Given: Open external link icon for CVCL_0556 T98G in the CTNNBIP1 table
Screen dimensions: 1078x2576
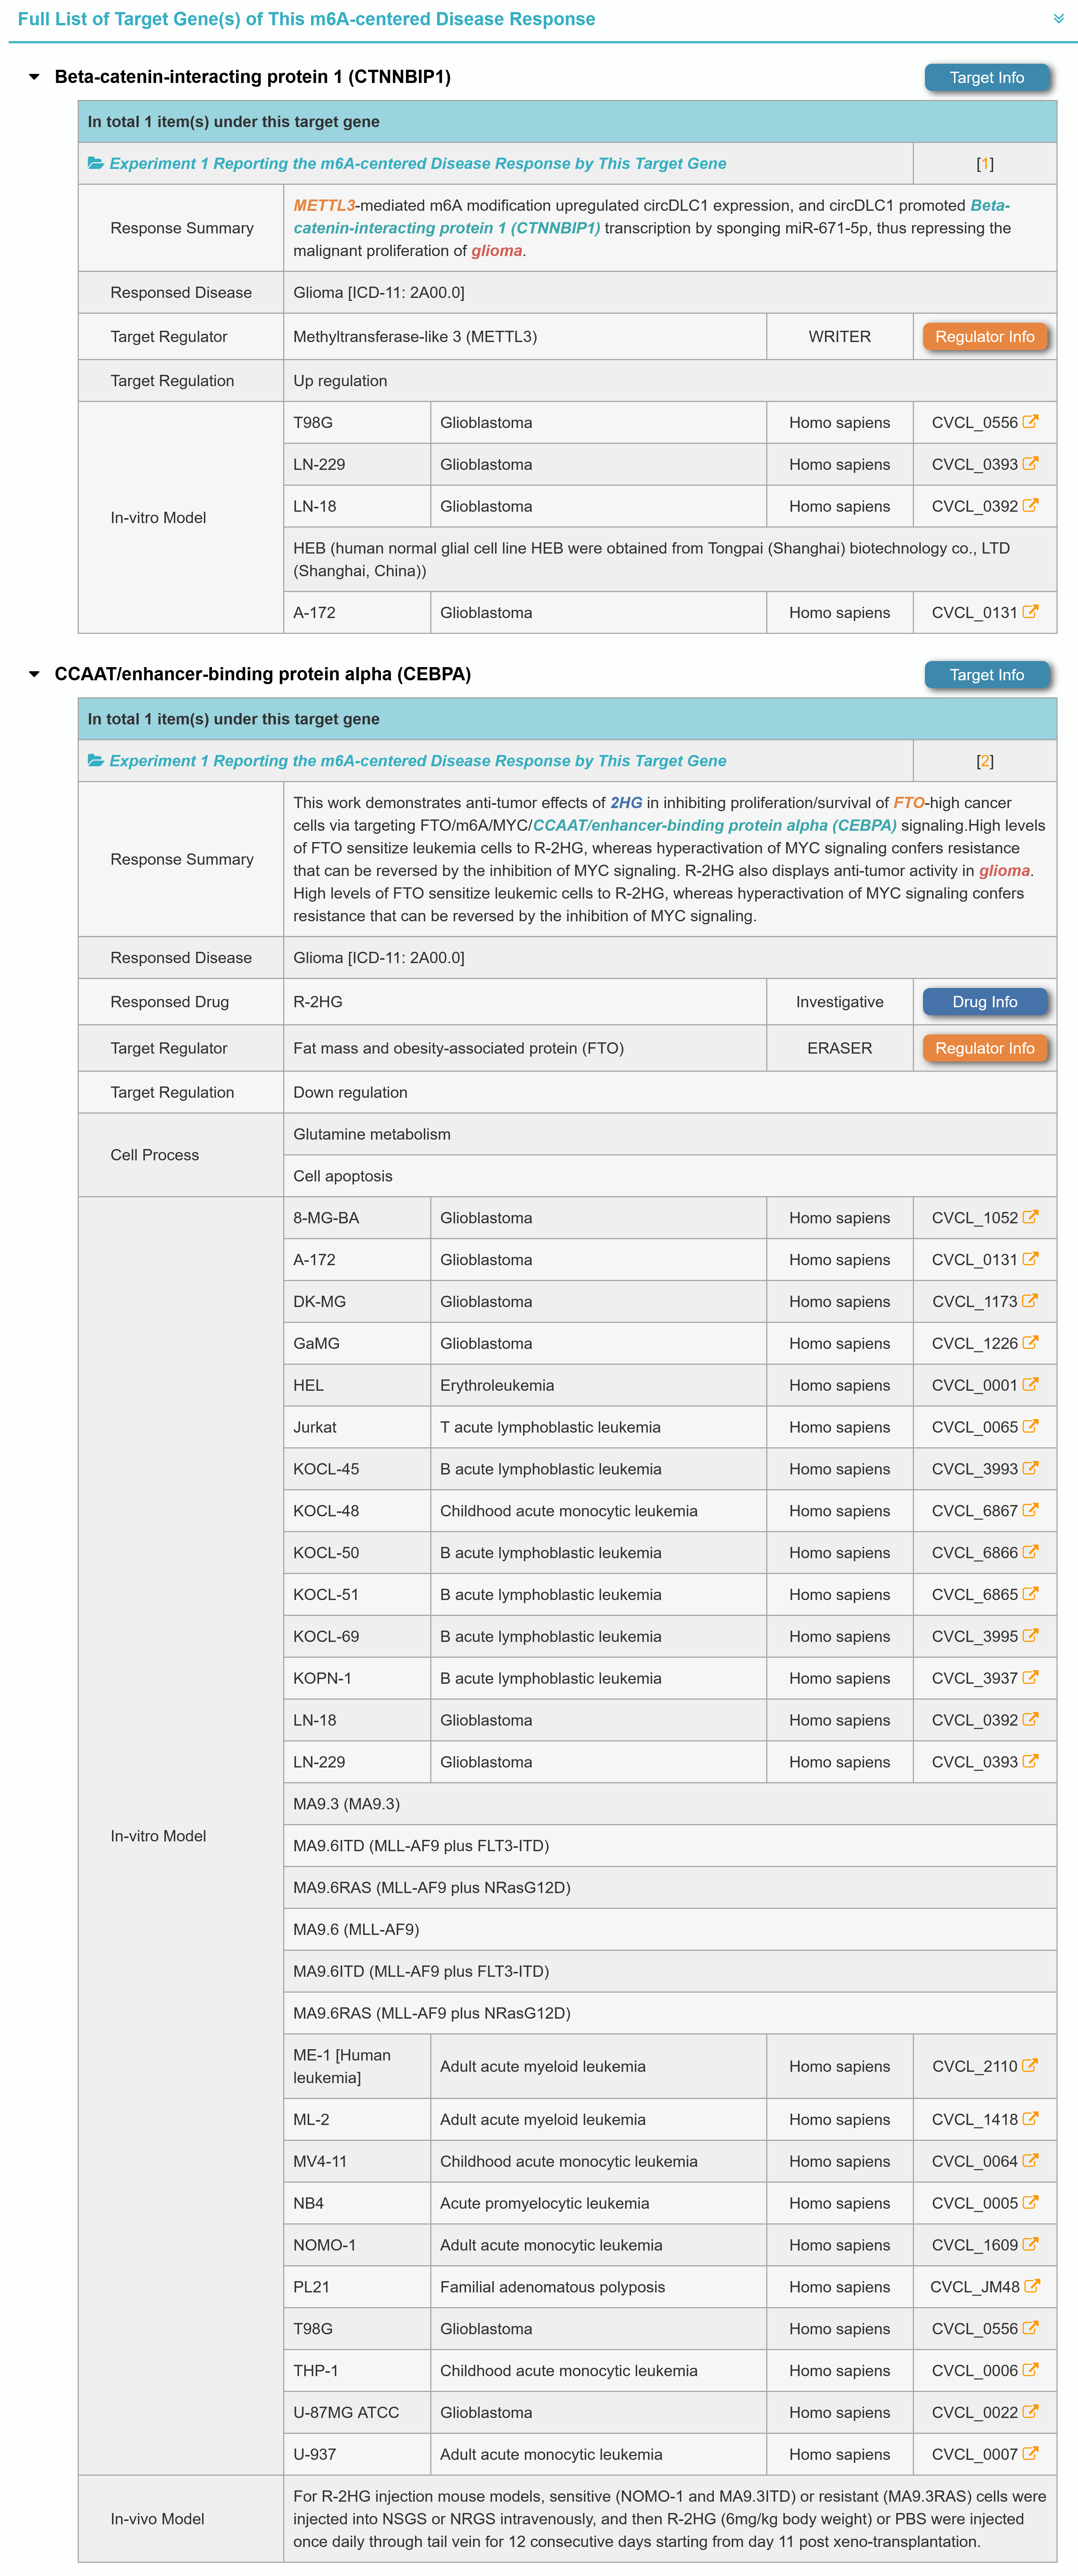Looking at the screenshot, I should (x=1030, y=422).
